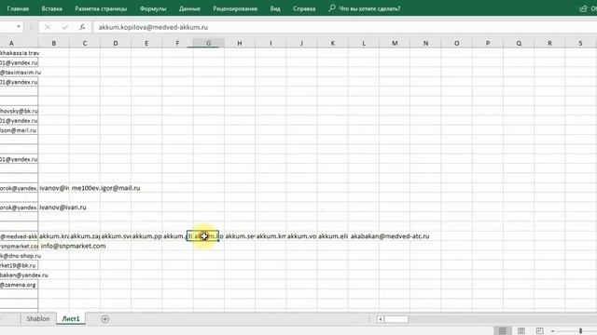Select cell ending with lson@mail.ru
The width and height of the screenshot is (597, 335).
coord(19,130)
